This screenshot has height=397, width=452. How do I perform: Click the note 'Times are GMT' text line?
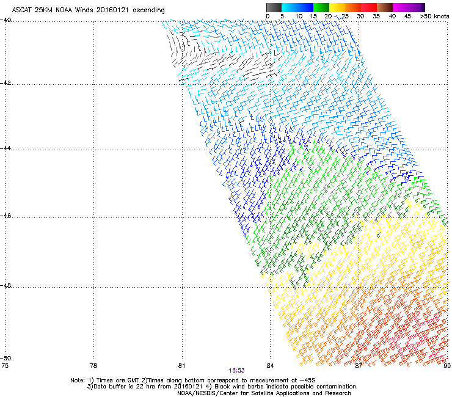(193, 381)
